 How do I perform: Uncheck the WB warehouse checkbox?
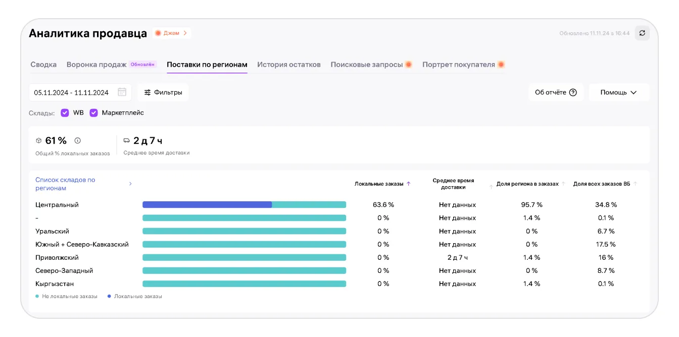pos(65,113)
